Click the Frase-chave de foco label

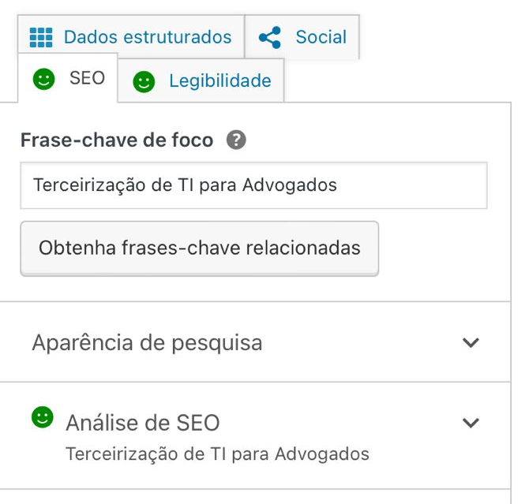(117, 140)
